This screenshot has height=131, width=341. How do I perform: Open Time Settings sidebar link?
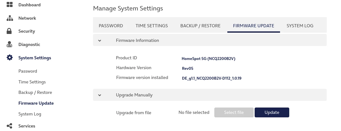[32, 82]
